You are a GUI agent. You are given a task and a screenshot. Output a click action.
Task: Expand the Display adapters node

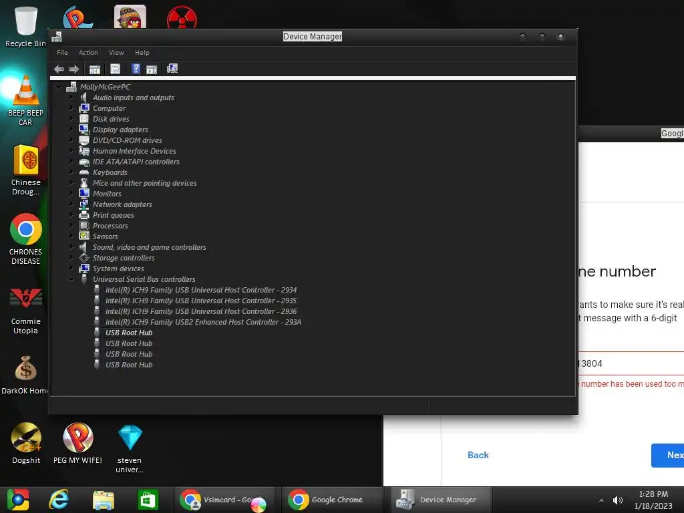point(71,130)
